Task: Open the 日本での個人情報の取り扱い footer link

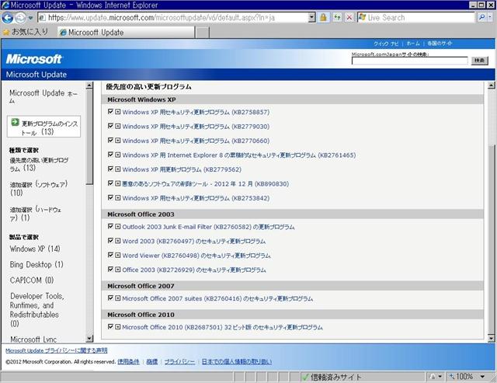Action: coord(237,361)
